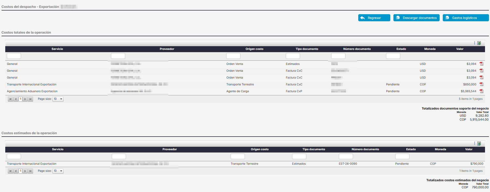Click the Agente de Carga cell

click(238, 91)
